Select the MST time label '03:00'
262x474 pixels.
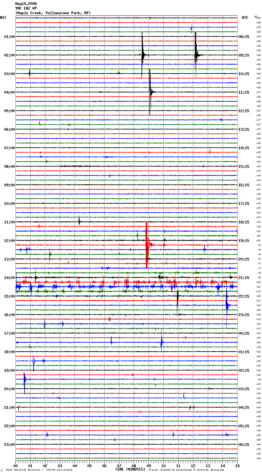[x=10, y=74]
